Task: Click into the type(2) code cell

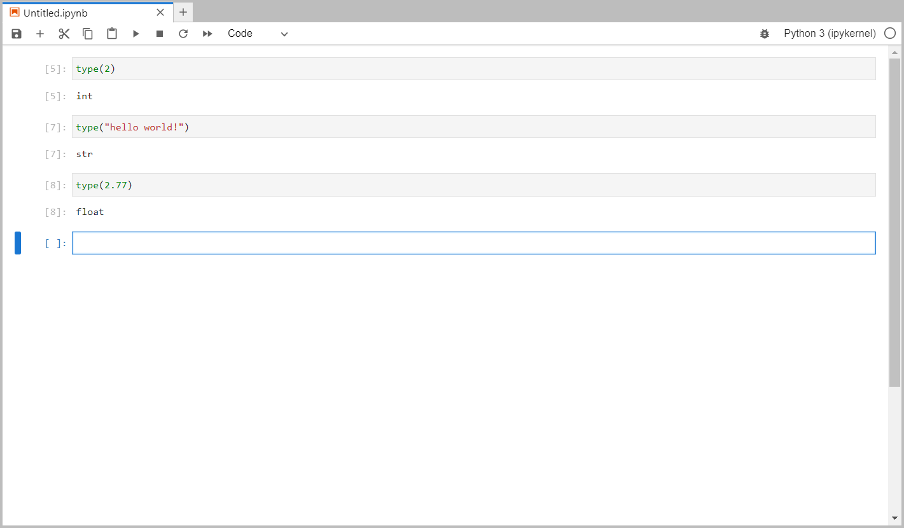Action: click(473, 69)
